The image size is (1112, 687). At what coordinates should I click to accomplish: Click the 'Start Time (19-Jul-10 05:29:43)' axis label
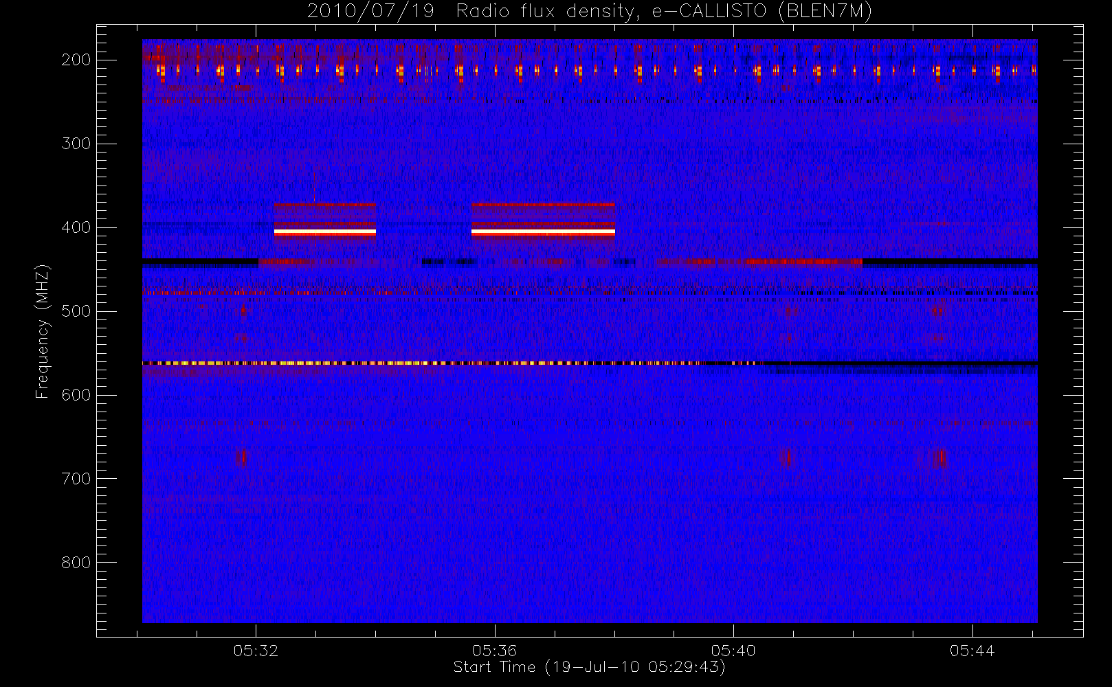(x=589, y=667)
